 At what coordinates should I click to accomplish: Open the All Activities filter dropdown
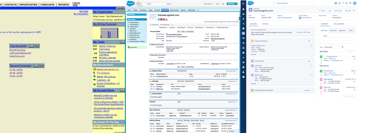334,47
